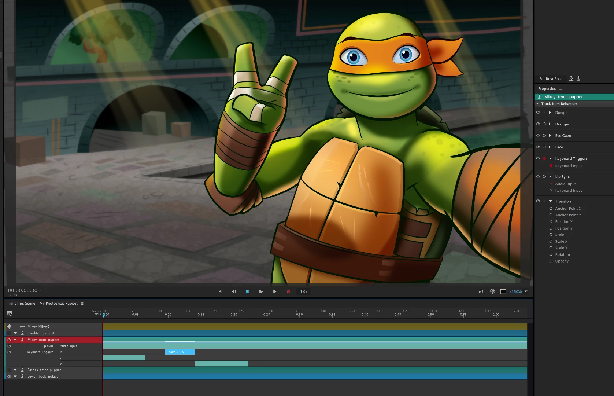The height and width of the screenshot is (396, 614).
Task: Disarm the Keyboard Triggers red record dot
Action: click(x=544, y=158)
